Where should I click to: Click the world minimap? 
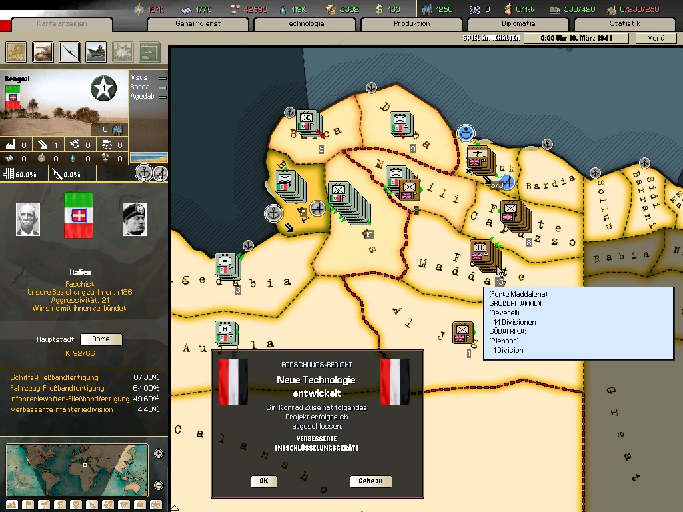coord(77,469)
